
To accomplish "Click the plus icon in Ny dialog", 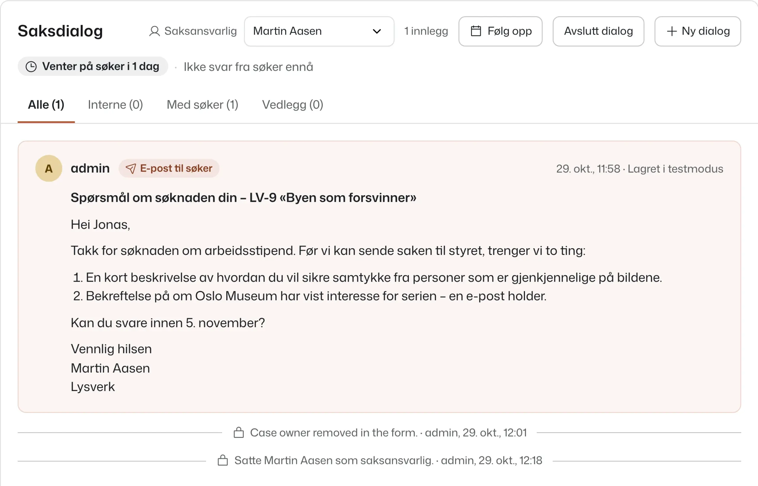I will click(x=672, y=31).
